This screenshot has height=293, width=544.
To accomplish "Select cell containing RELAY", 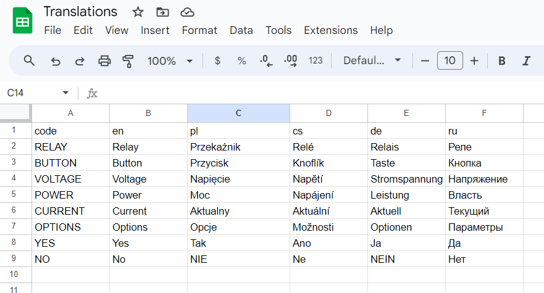I will coord(70,147).
